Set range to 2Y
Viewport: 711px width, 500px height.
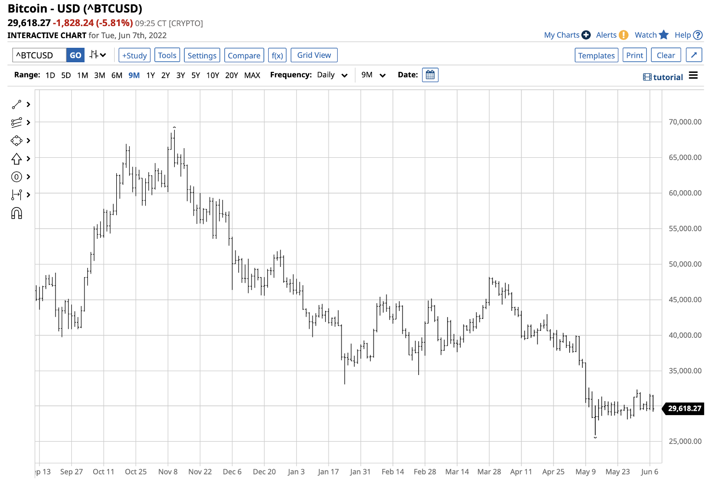[x=165, y=75]
